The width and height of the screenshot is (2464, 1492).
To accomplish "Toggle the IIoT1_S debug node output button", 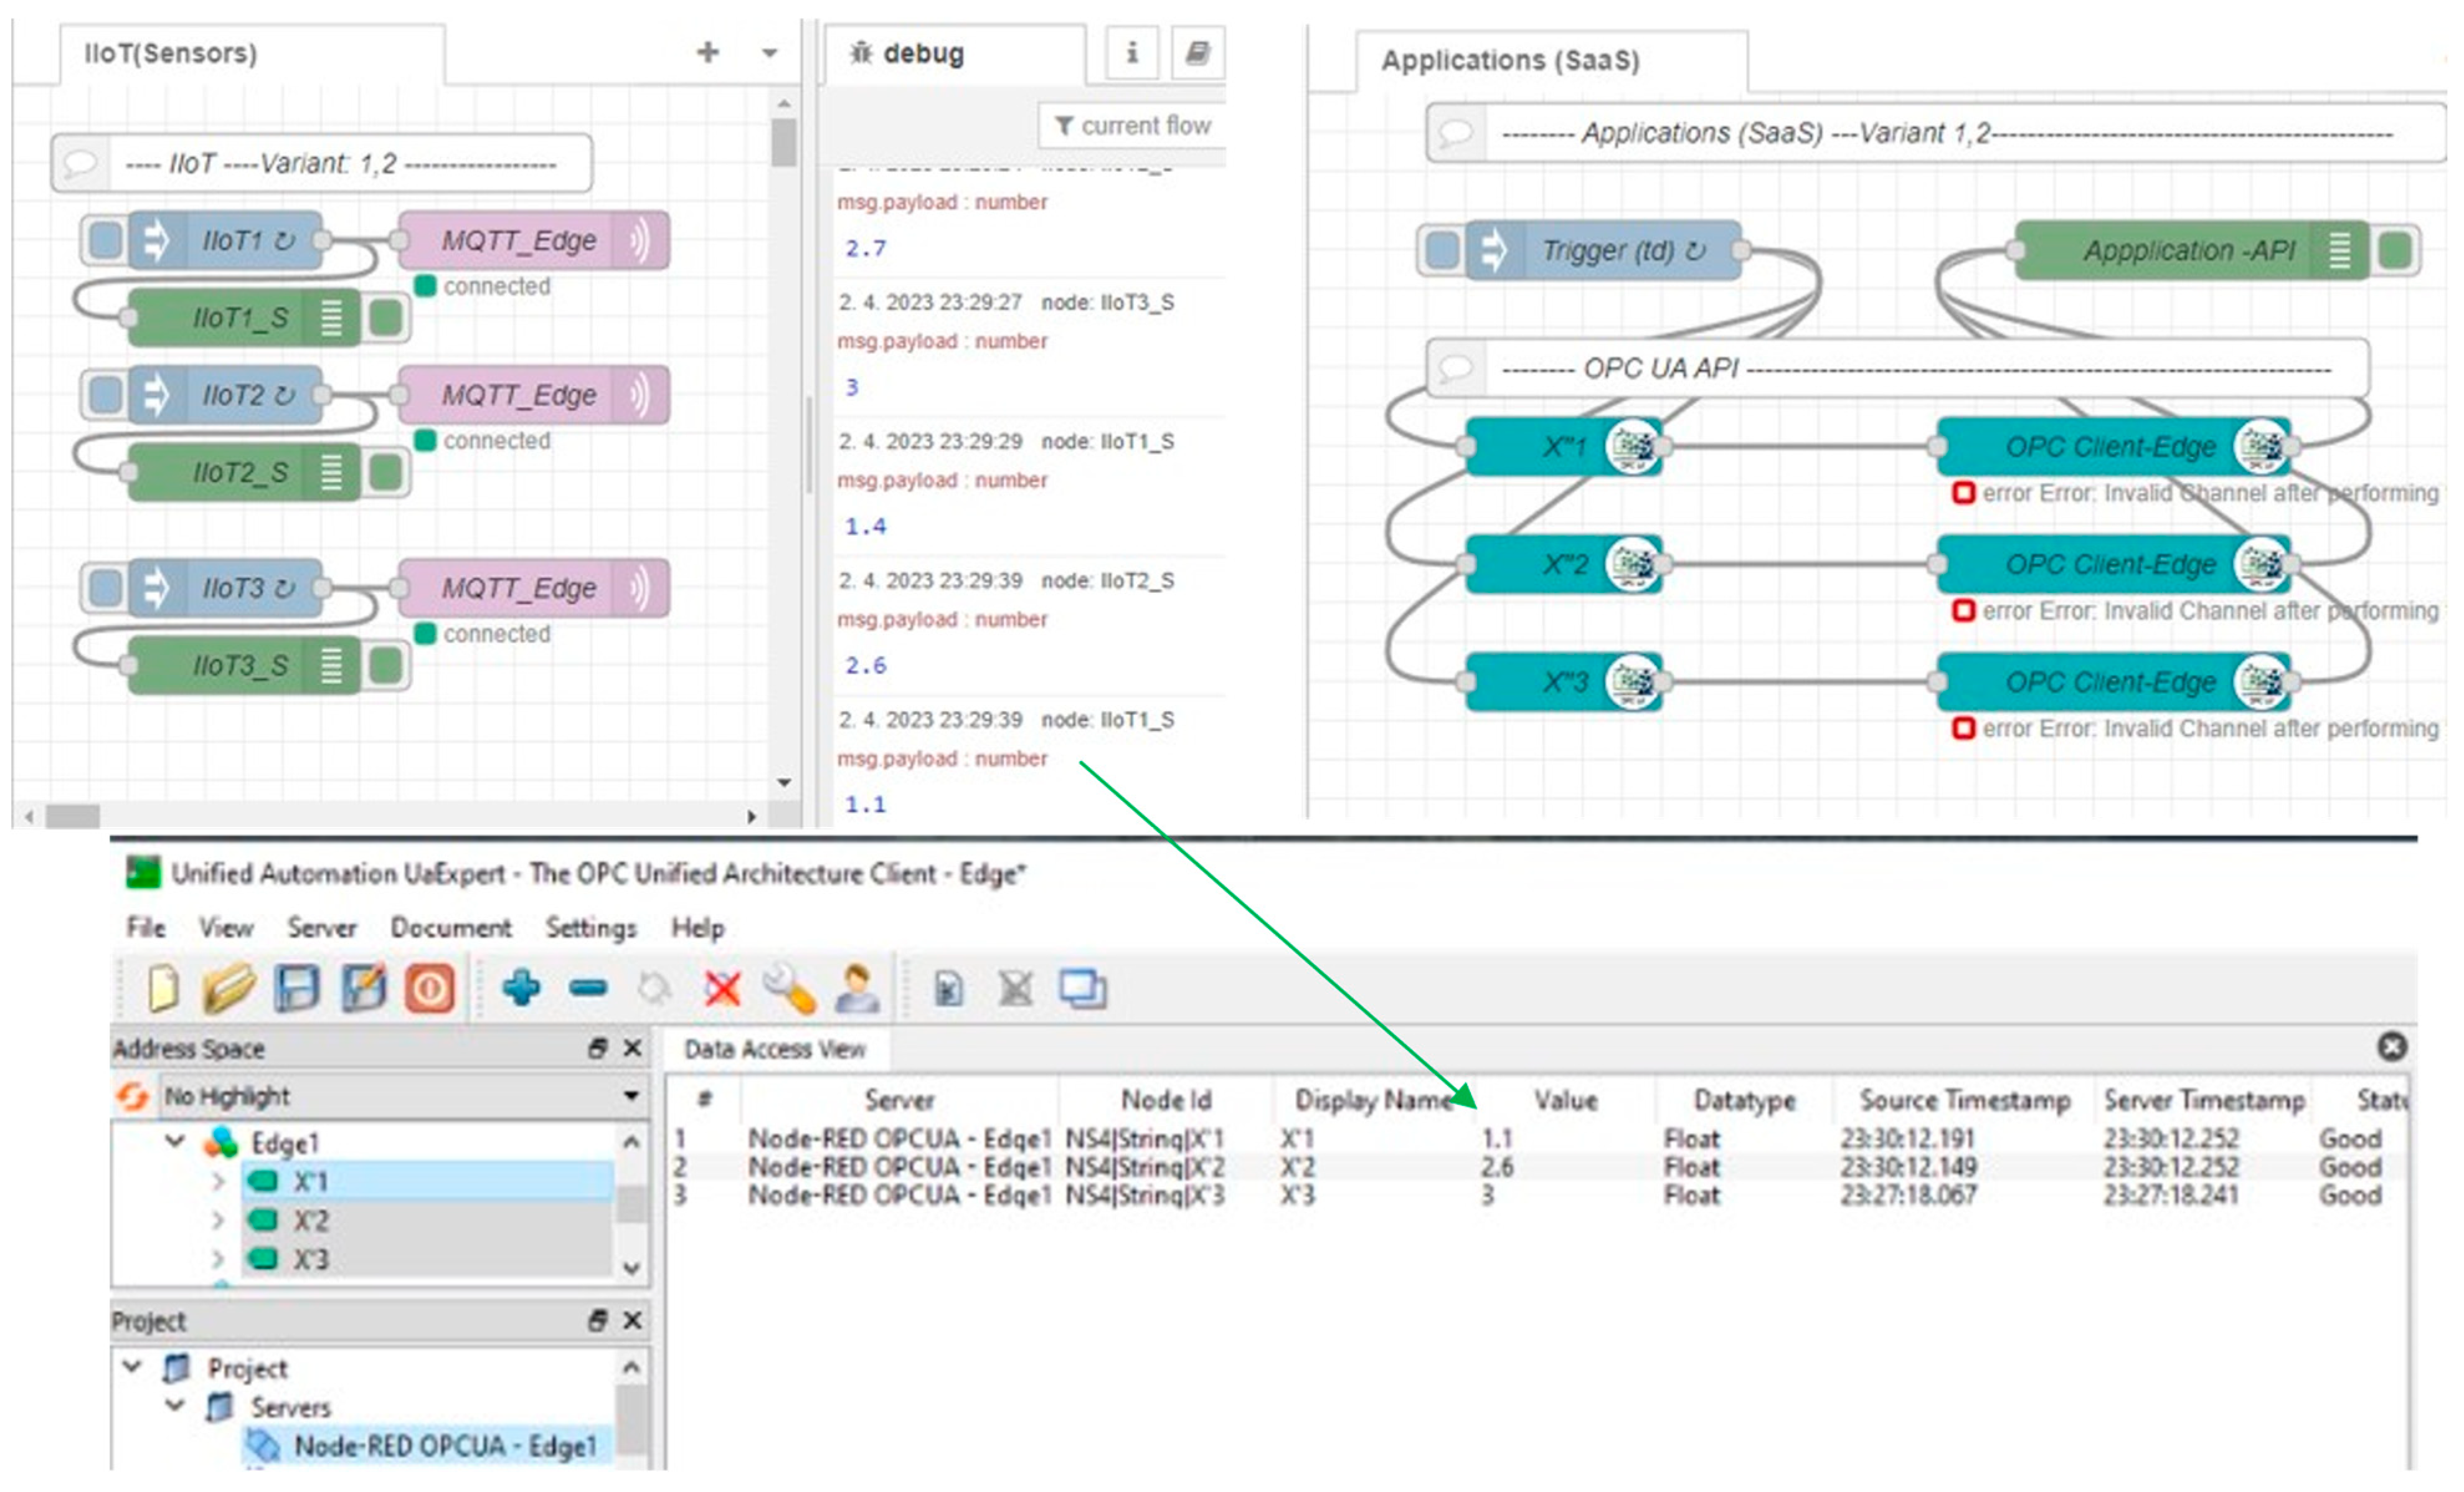I will 386,318.
